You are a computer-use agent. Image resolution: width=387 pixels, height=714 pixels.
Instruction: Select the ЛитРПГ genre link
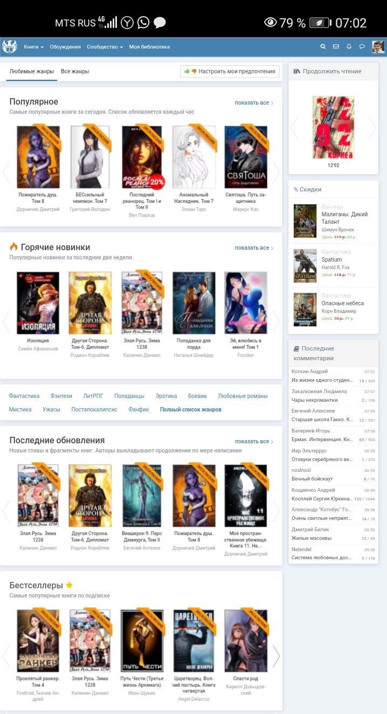tap(93, 396)
